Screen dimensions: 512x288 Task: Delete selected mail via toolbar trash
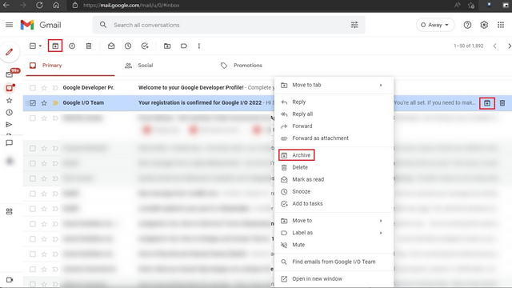(89, 46)
